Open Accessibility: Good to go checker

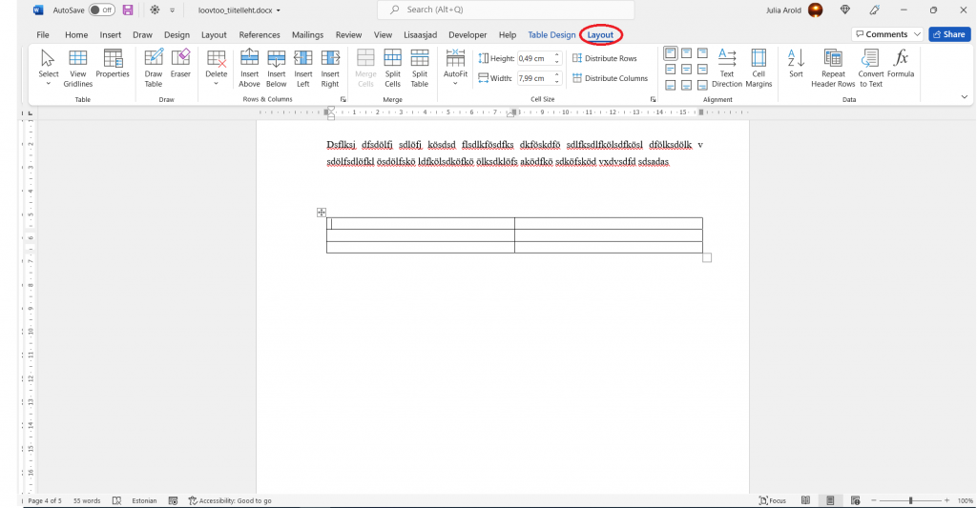[x=230, y=500]
